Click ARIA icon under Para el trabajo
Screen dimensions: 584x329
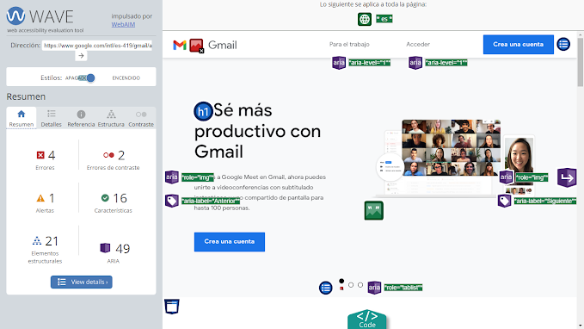(339, 63)
